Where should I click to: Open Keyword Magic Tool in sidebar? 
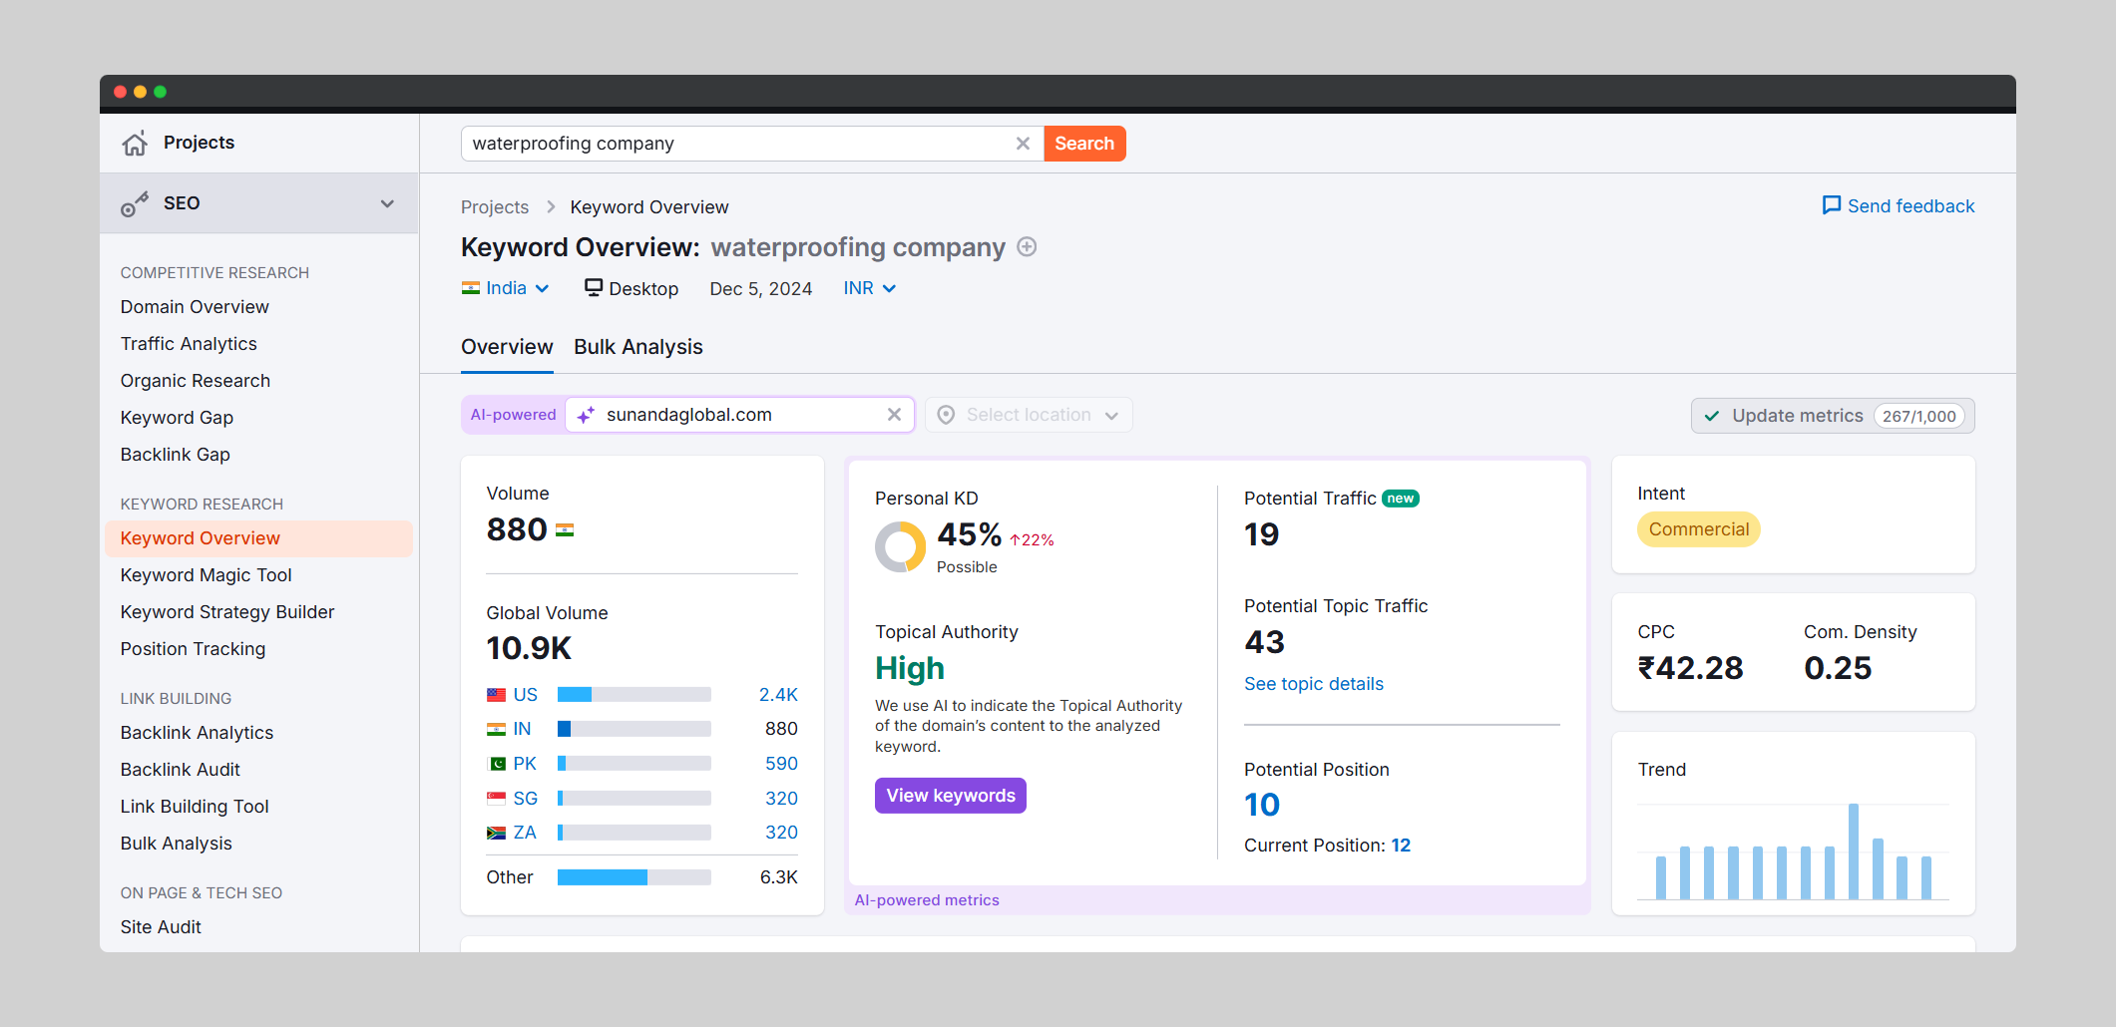click(x=206, y=575)
